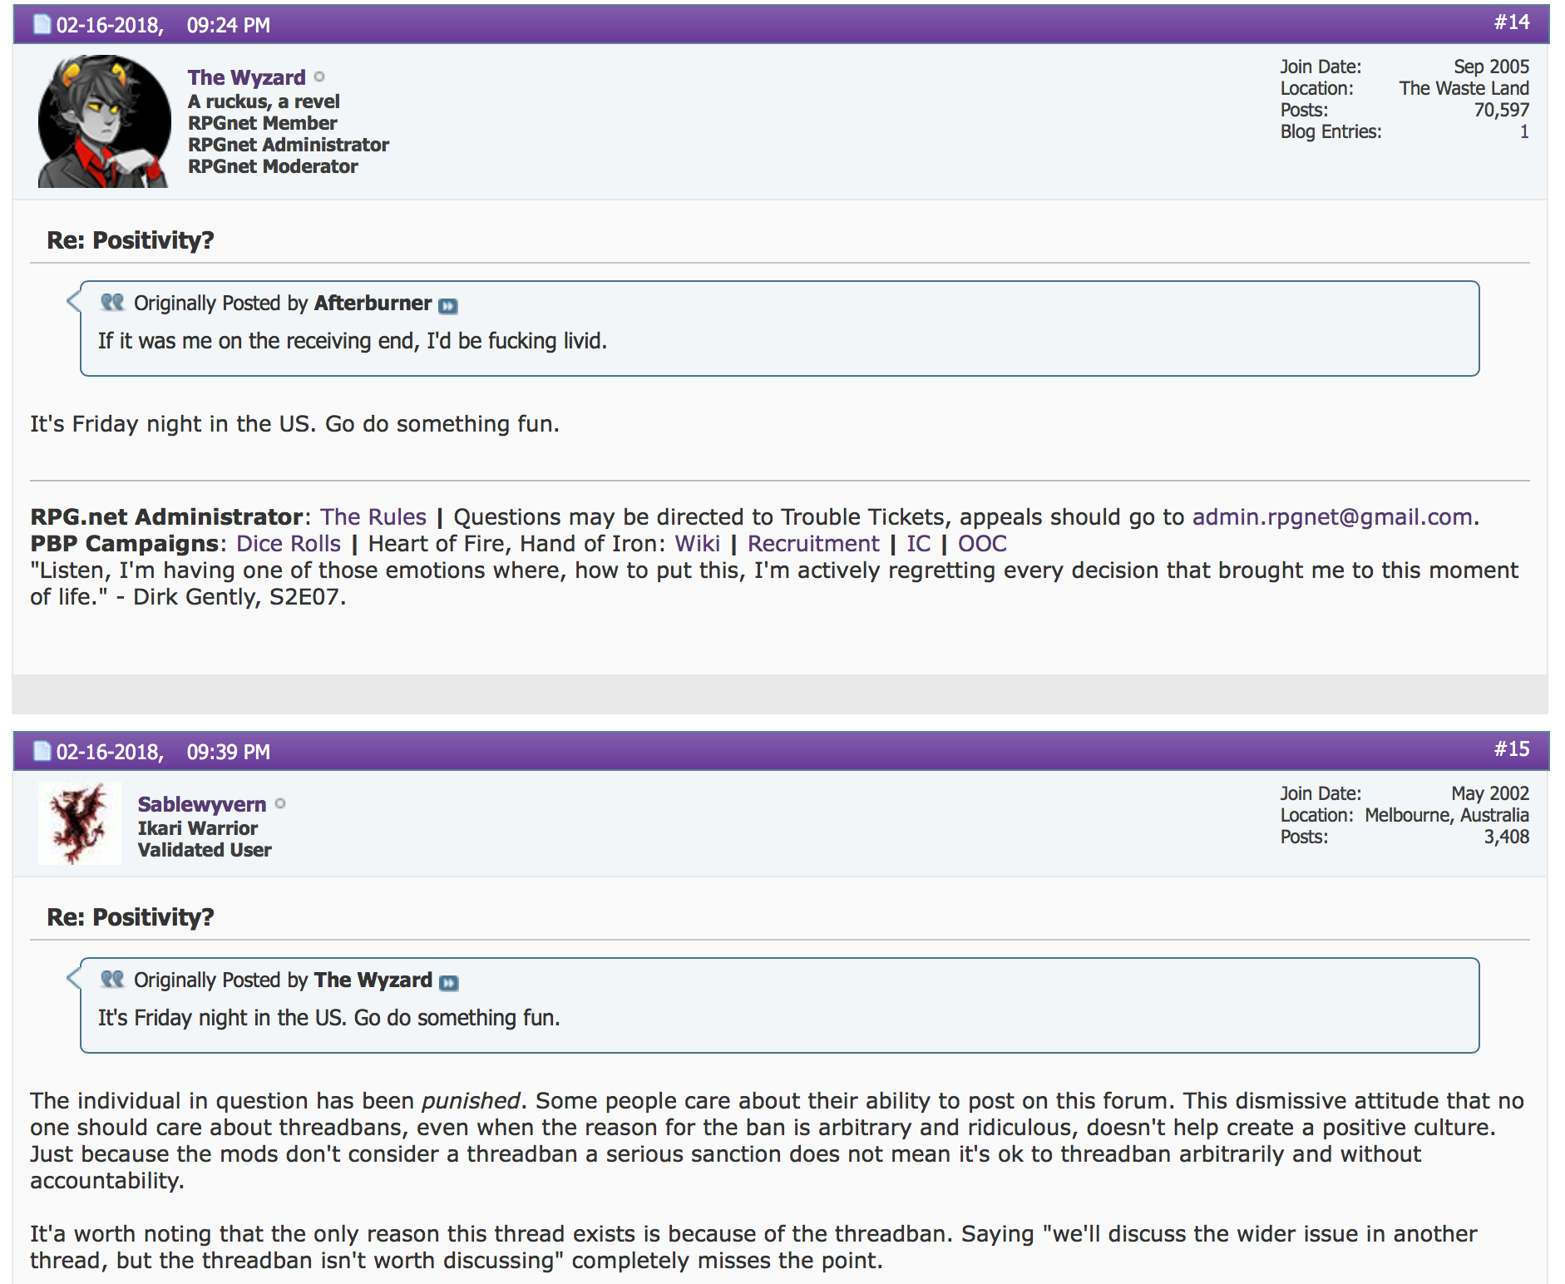View original post arrow next to Afterburner
Screen dimensions: 1565x1284
coord(448,306)
